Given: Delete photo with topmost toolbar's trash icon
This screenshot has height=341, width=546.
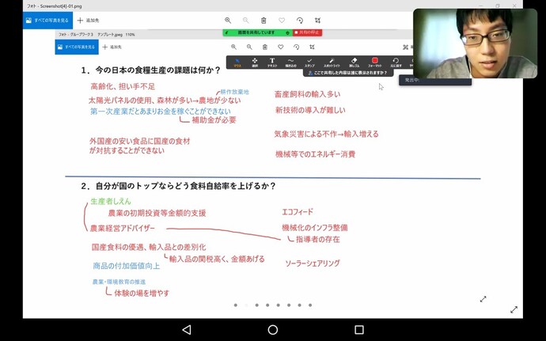Looking at the screenshot, I should click(x=264, y=20).
